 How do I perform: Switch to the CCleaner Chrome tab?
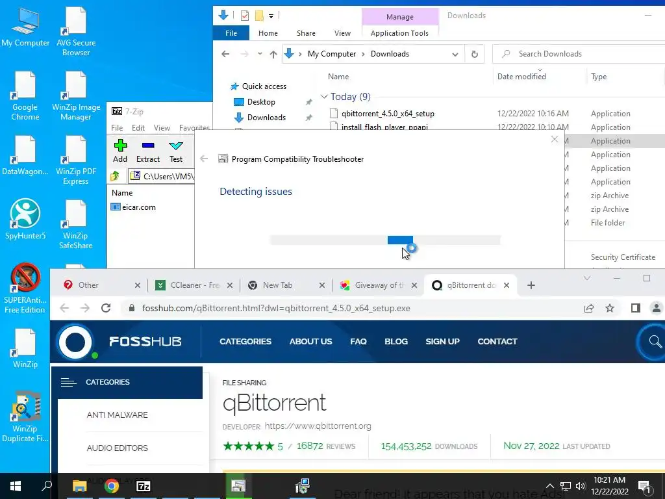click(195, 285)
